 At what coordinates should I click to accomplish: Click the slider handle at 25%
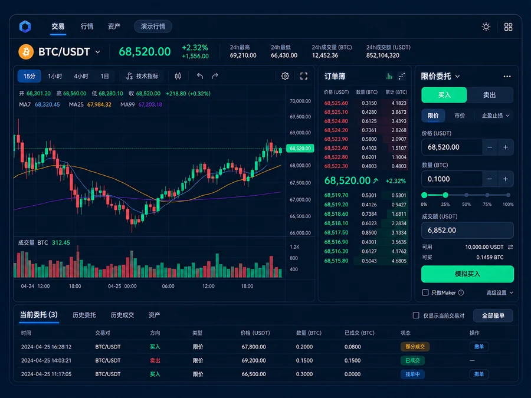445,195
